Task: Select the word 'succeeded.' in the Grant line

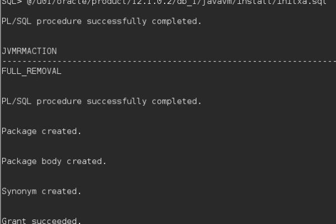Action: point(57,221)
